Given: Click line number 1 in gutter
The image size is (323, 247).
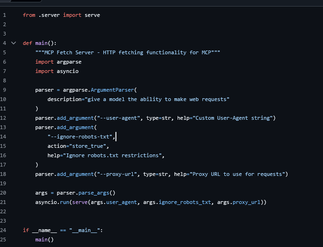Looking at the screenshot, I should point(5,15).
